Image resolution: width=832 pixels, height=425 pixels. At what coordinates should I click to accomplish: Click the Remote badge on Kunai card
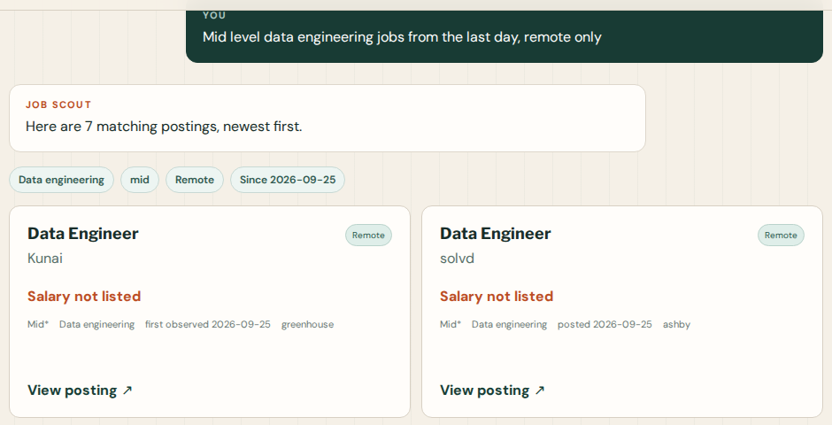[369, 235]
